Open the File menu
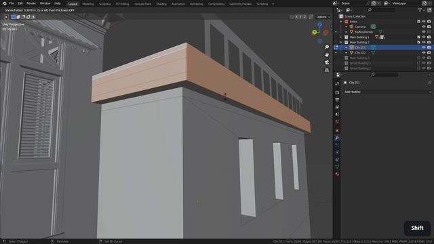This screenshot has height=244, width=434. (12, 3)
